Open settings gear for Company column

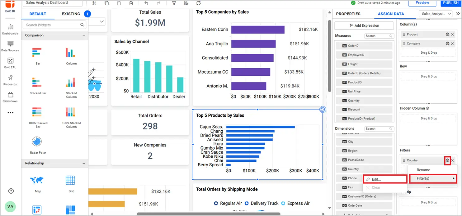point(447,44)
